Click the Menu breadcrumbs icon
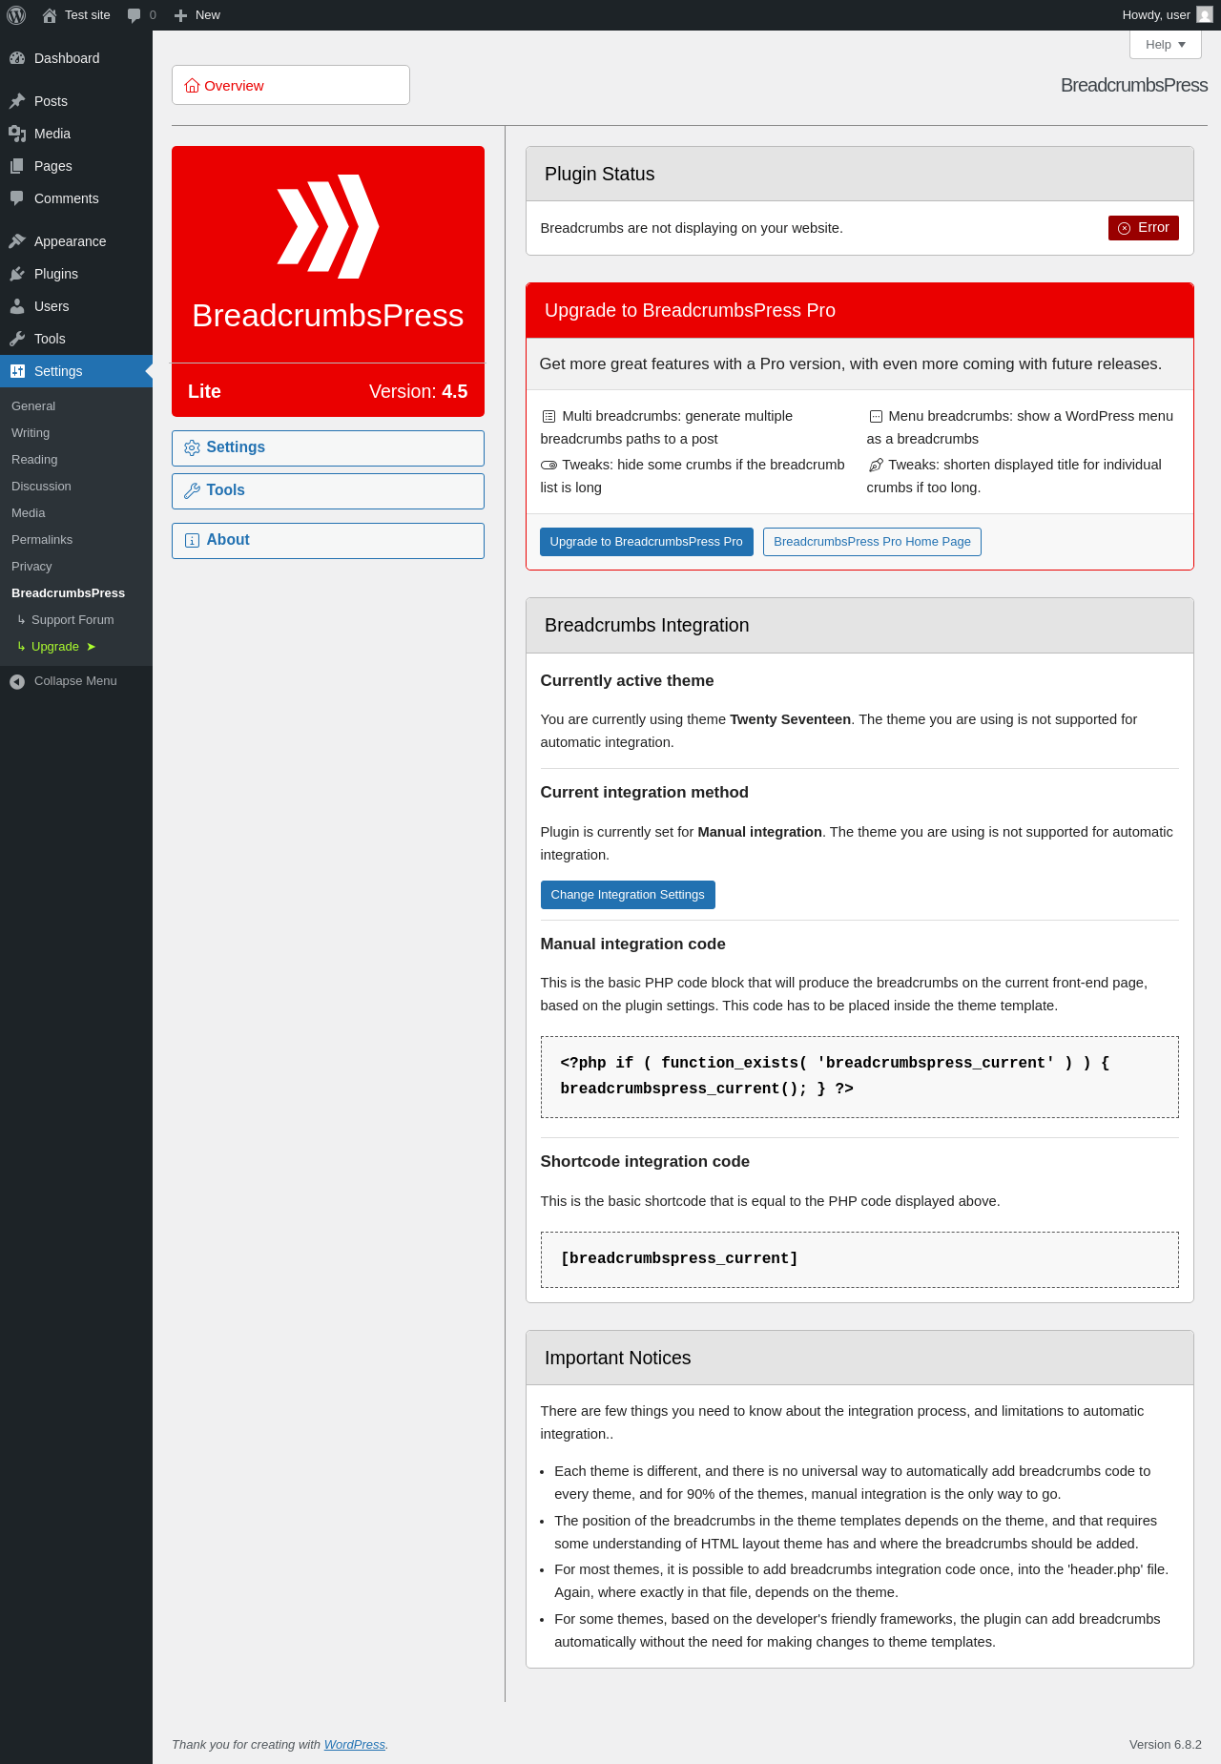 (876, 417)
